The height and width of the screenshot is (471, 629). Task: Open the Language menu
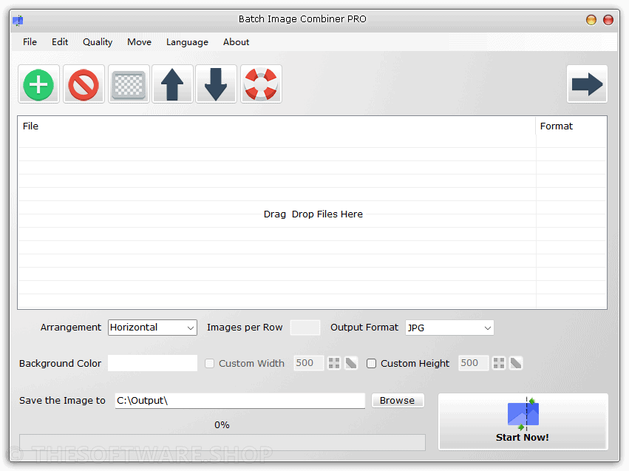[187, 42]
